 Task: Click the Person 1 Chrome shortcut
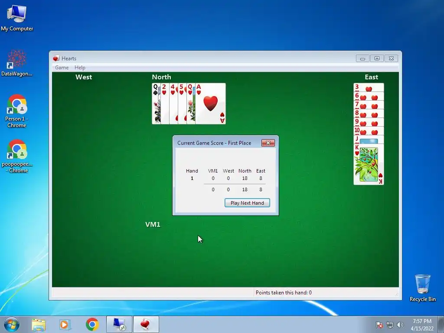17,111
